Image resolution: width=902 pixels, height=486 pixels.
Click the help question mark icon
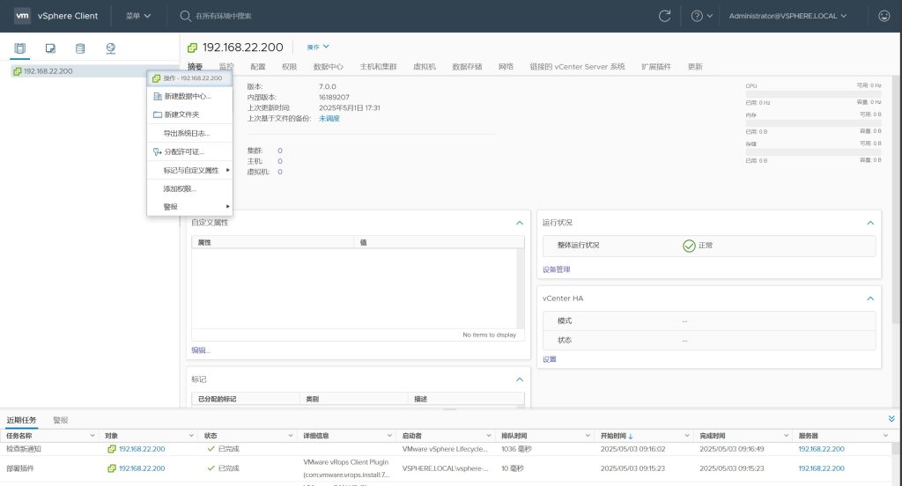[697, 16]
